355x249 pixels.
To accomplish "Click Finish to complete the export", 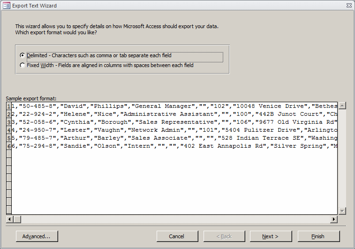I will click(318, 236).
